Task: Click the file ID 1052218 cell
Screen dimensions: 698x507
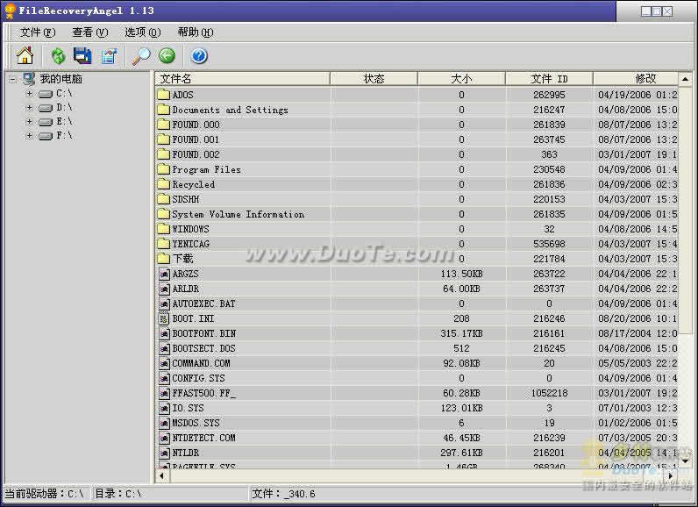Action: coord(549,393)
